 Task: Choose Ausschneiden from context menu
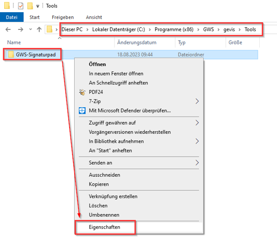click(139, 175)
